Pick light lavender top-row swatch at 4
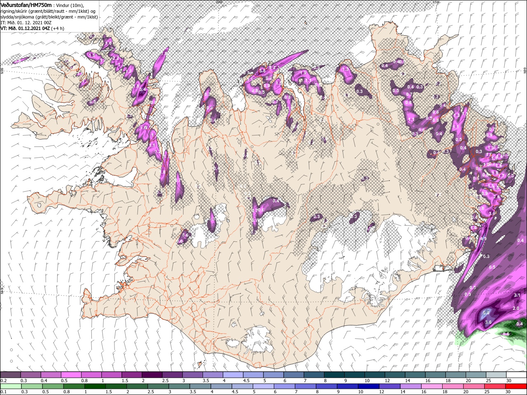527x395 pixels. (x=233, y=375)
